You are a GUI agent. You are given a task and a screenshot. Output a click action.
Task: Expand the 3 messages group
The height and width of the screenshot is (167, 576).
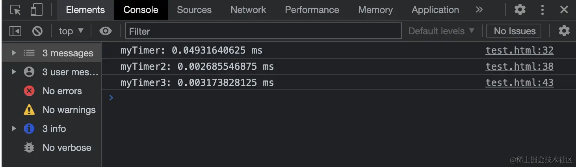point(14,53)
